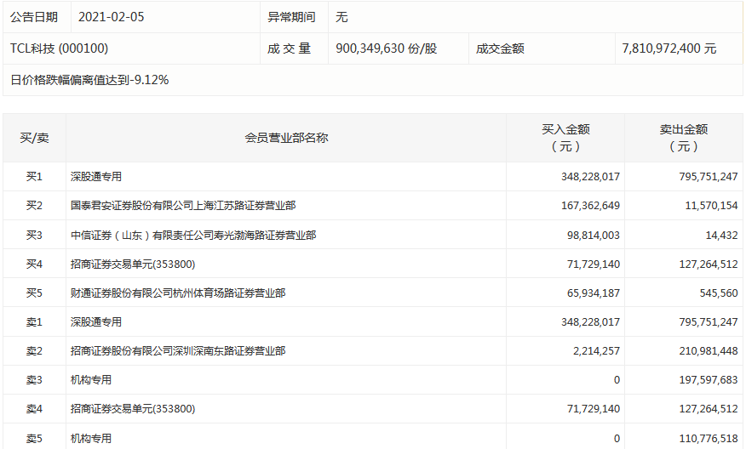This screenshot has width=746, height=449.
Task: Click the 成交金额 value 7,810,972,400 元
Action: pyautogui.click(x=669, y=48)
